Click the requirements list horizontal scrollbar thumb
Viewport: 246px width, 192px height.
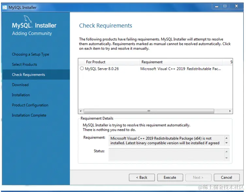pyautogui.click(x=149, y=111)
